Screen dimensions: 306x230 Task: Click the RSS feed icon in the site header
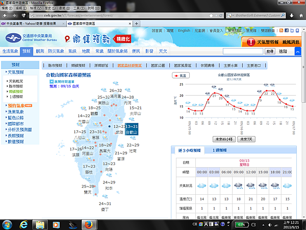281,31
